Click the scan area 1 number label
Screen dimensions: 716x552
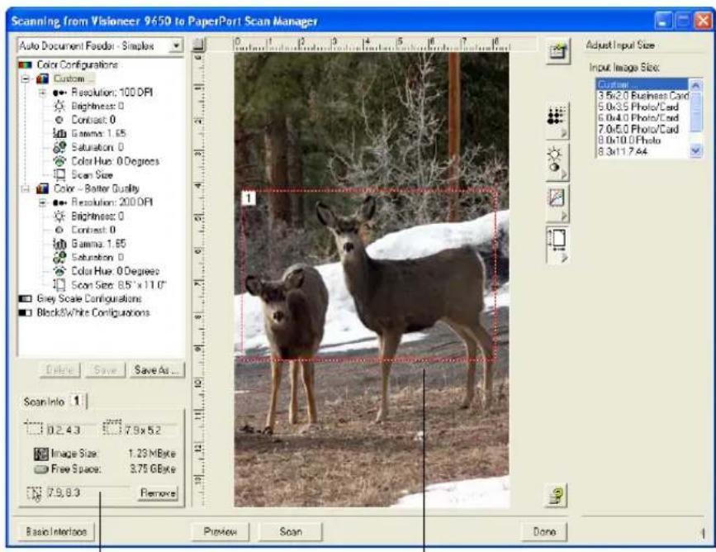(249, 198)
